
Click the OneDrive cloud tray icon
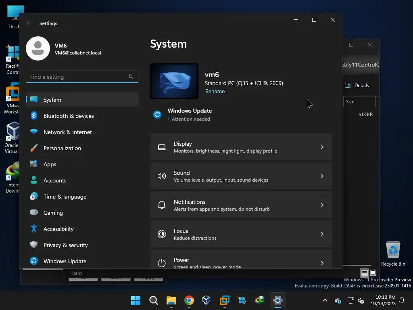pos(338,300)
